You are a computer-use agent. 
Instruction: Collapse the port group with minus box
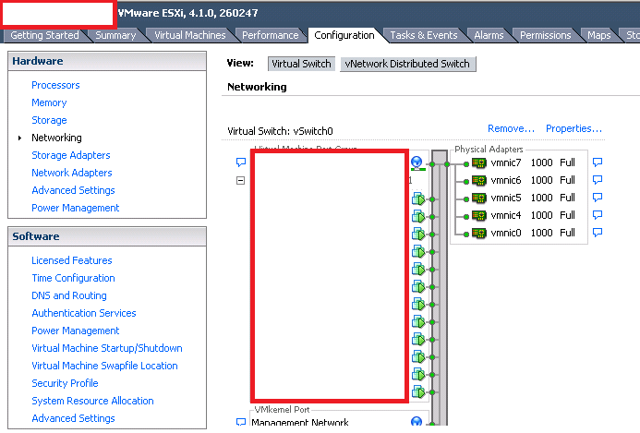240,180
